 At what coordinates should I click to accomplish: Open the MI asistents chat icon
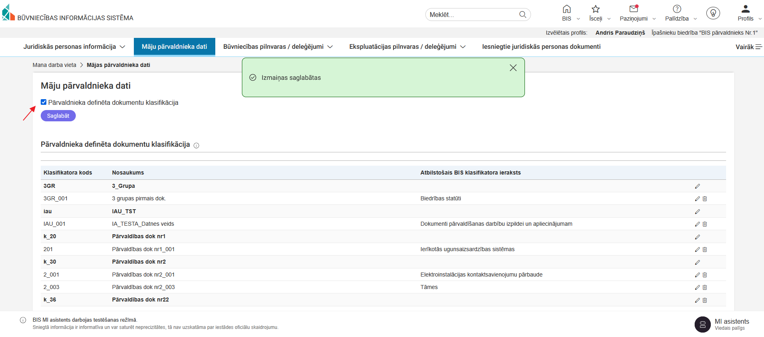(x=702, y=325)
